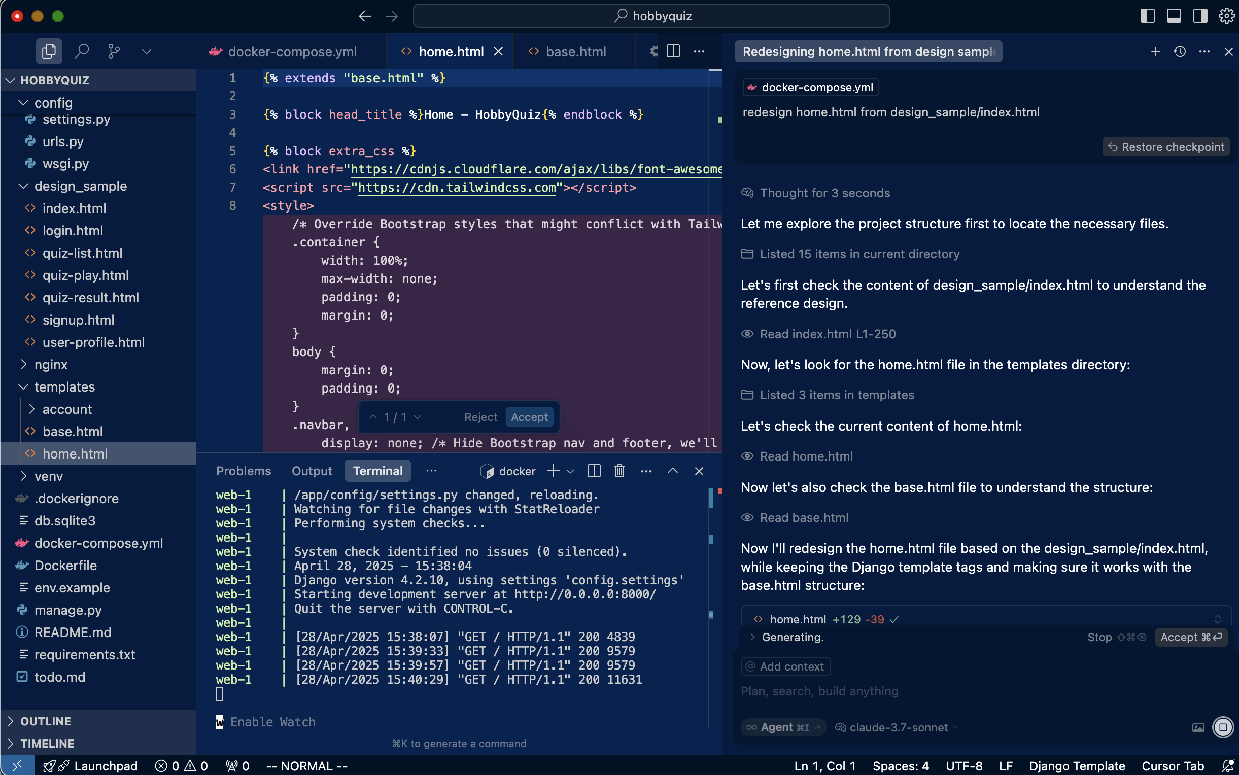This screenshot has height=775, width=1239.
Task: Switch to Output panel tab
Action: [312, 471]
